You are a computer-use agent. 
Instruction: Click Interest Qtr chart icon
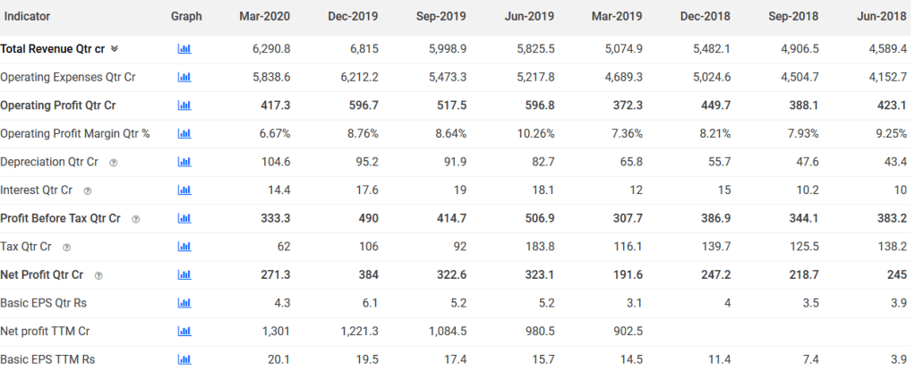click(184, 190)
